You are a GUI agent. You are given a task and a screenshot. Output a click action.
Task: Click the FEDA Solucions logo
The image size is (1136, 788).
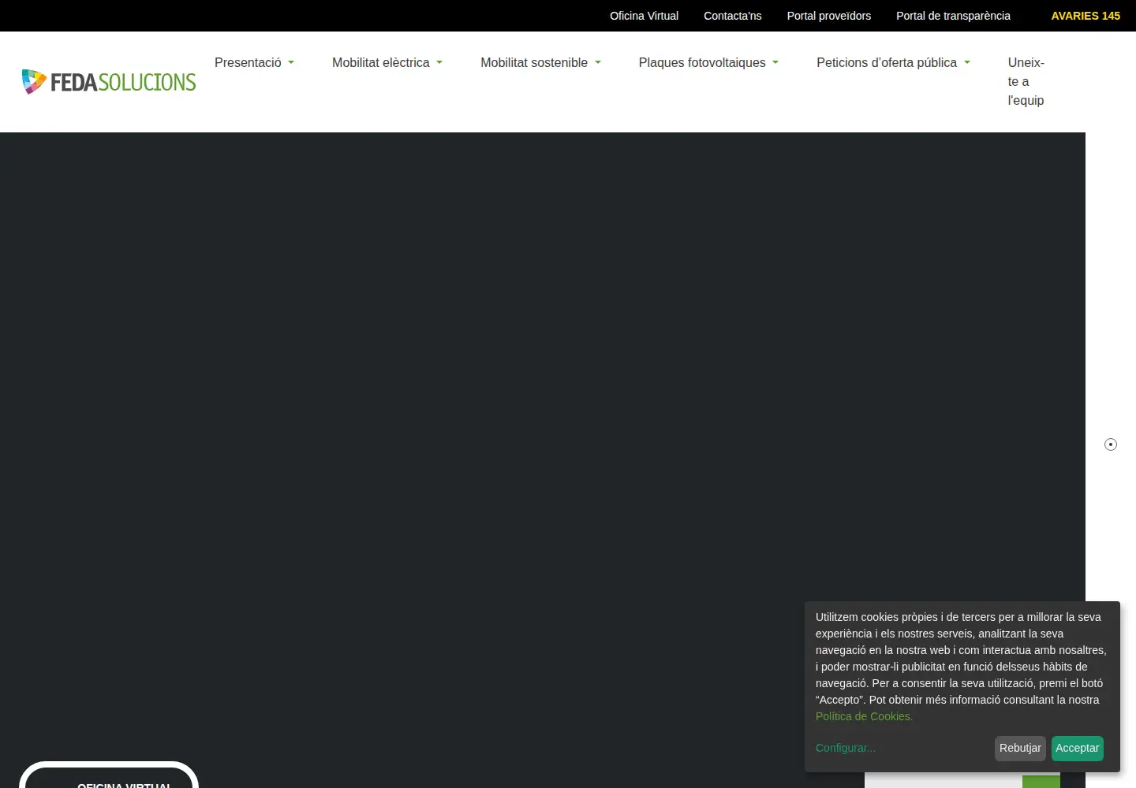pyautogui.click(x=109, y=82)
